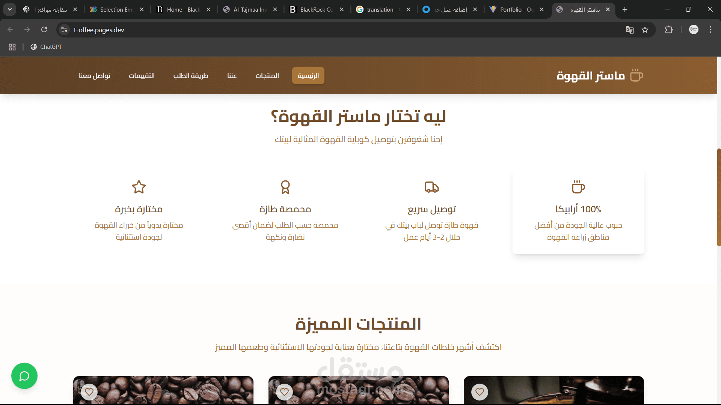Switch to the مقارنة مواقع tab
This screenshot has height=405, width=721.
click(50, 9)
